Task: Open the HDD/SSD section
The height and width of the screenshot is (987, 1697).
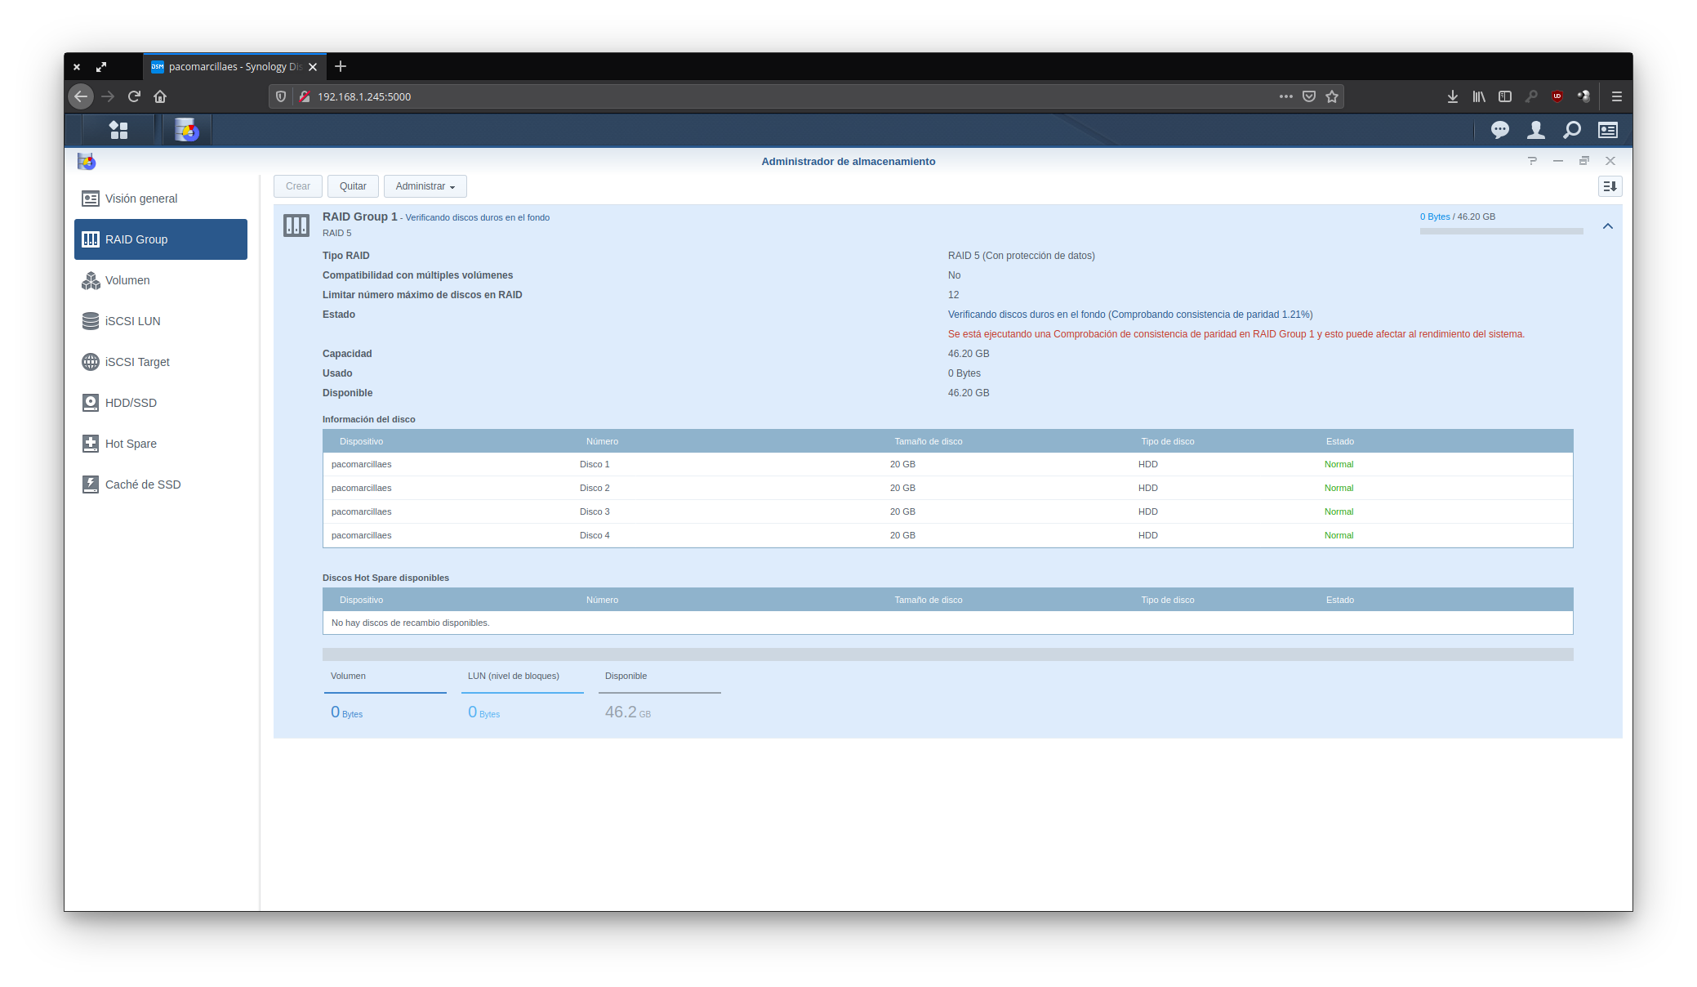Action: 131,403
